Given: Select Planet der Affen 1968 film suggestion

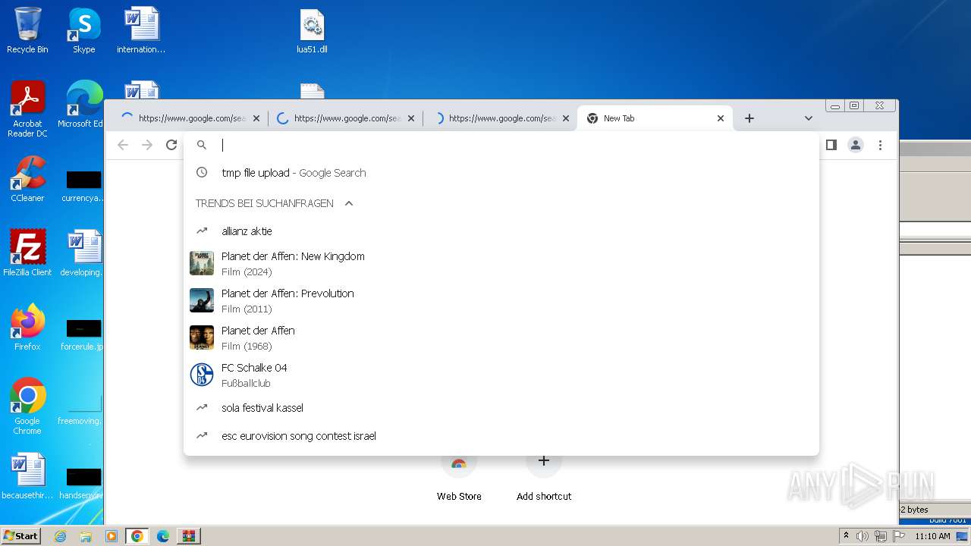Looking at the screenshot, I should [501, 338].
